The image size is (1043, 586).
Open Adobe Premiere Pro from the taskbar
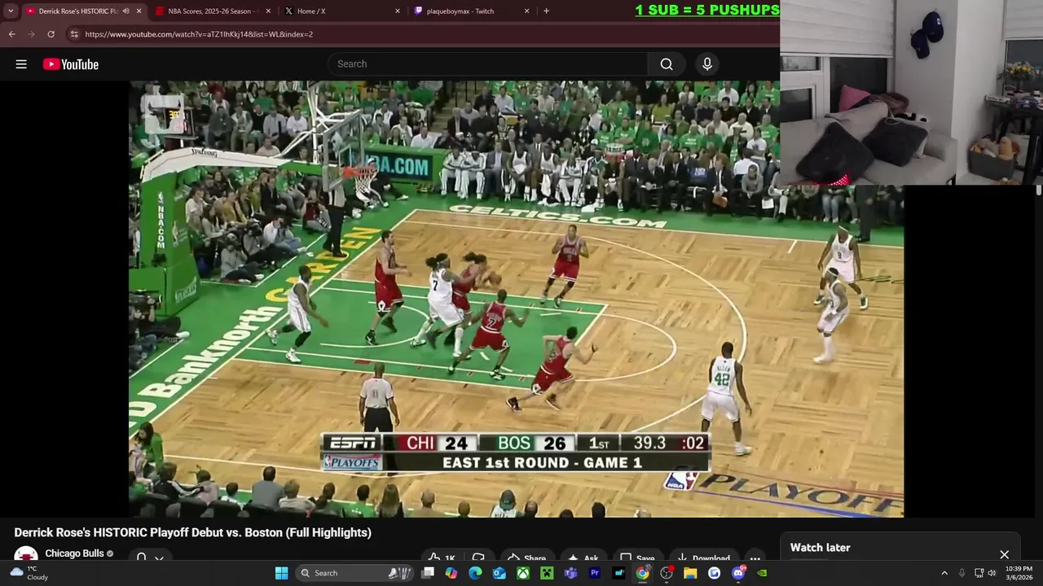point(595,573)
